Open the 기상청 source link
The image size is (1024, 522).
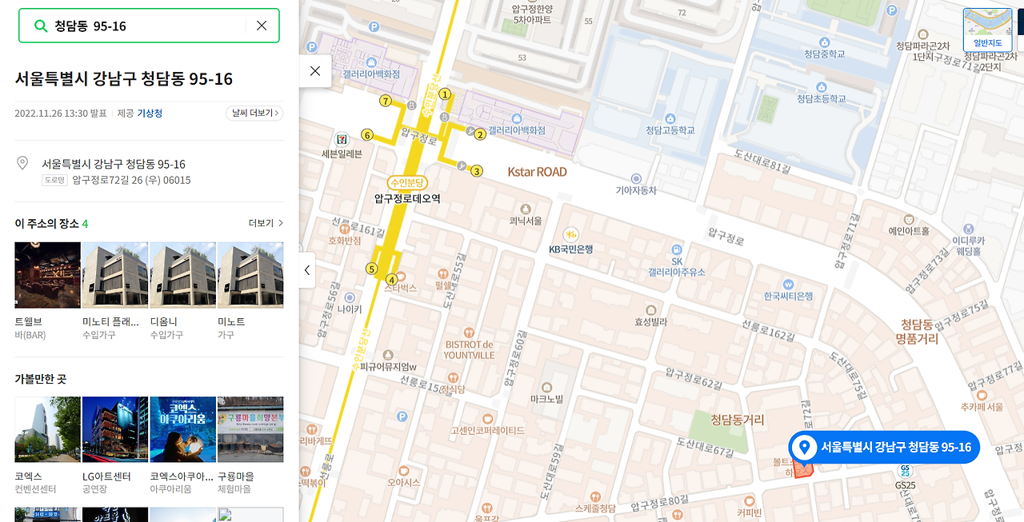click(x=150, y=114)
